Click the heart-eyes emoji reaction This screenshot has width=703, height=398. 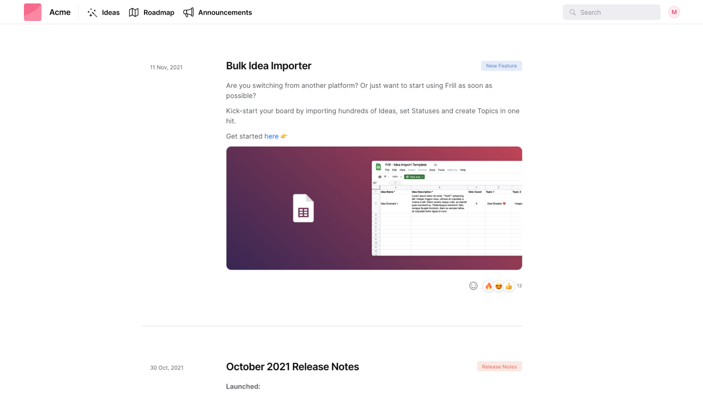click(x=498, y=286)
